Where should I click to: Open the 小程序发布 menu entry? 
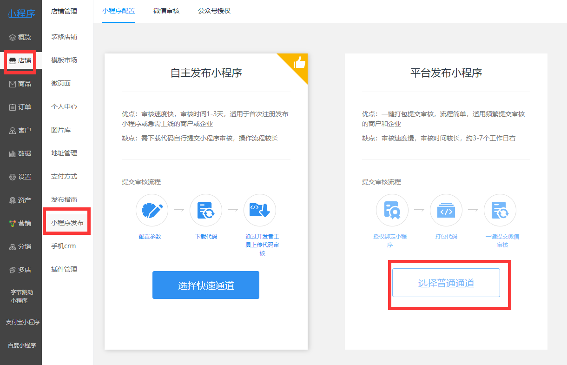pyautogui.click(x=67, y=222)
